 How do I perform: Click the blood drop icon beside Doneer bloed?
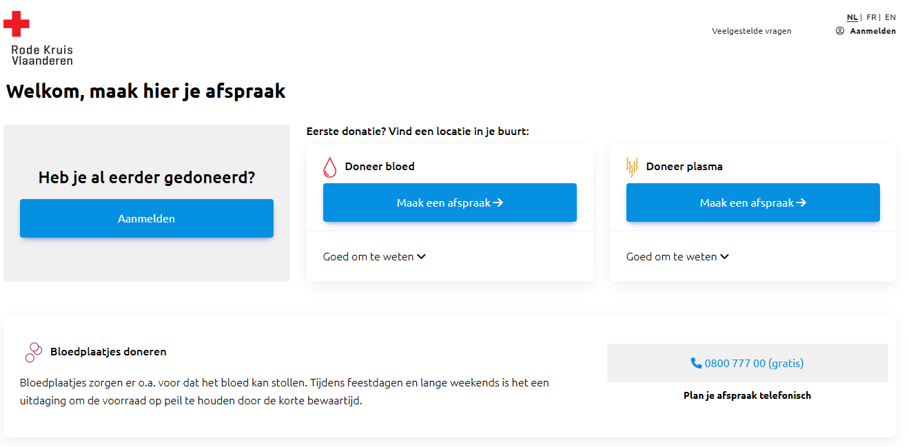330,167
